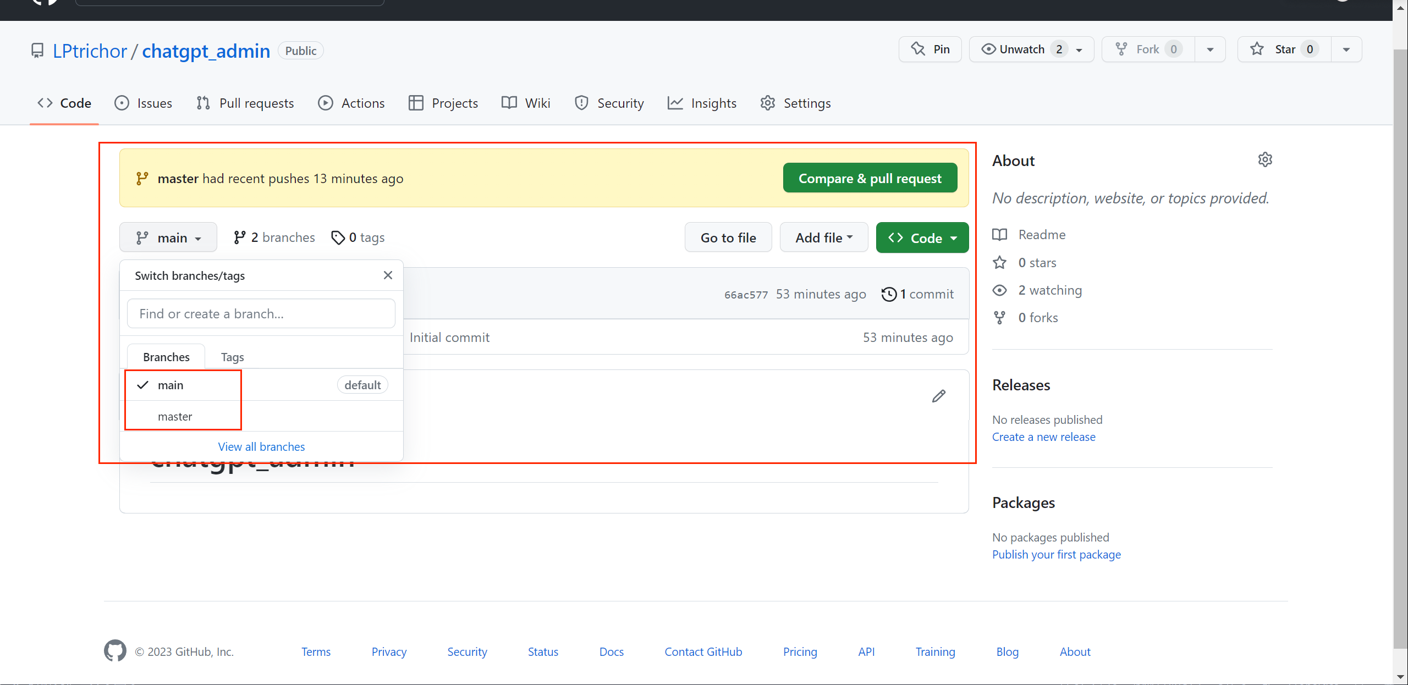
Task: Expand the green Code dropdown
Action: click(x=922, y=237)
